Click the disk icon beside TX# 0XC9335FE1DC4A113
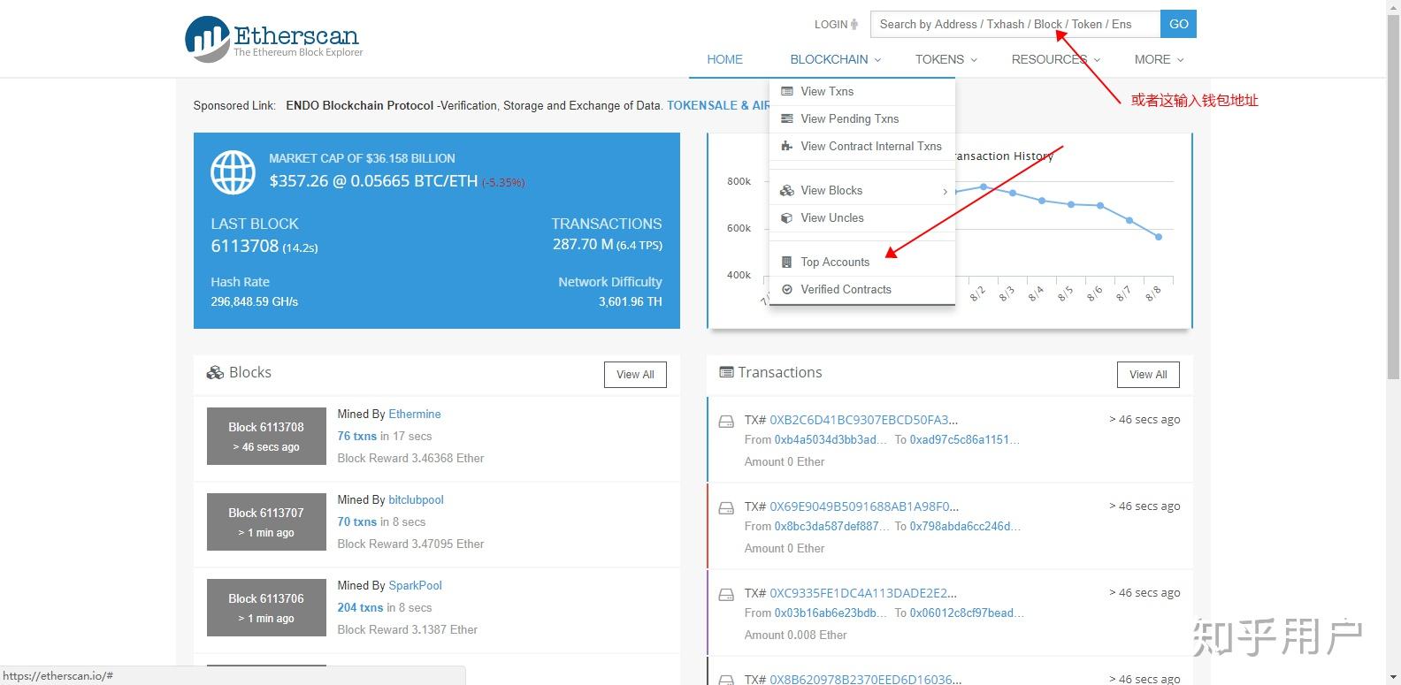This screenshot has width=1401, height=685. (726, 595)
